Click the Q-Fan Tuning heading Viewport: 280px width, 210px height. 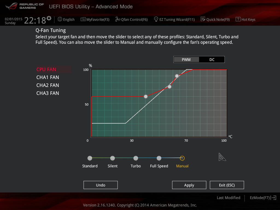pyautogui.click(x=51, y=30)
